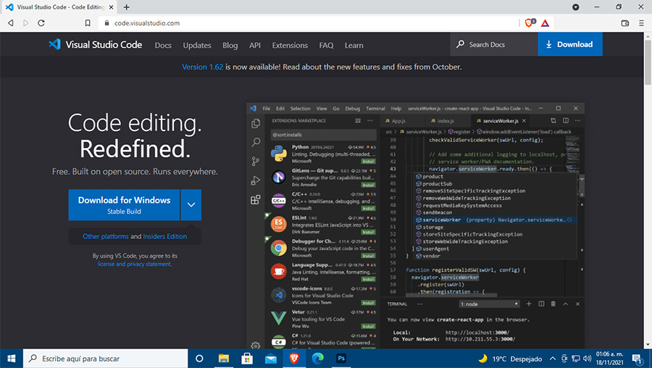Click the serviceWorker.js editor tab
The height and width of the screenshot is (368, 652).
coord(501,120)
